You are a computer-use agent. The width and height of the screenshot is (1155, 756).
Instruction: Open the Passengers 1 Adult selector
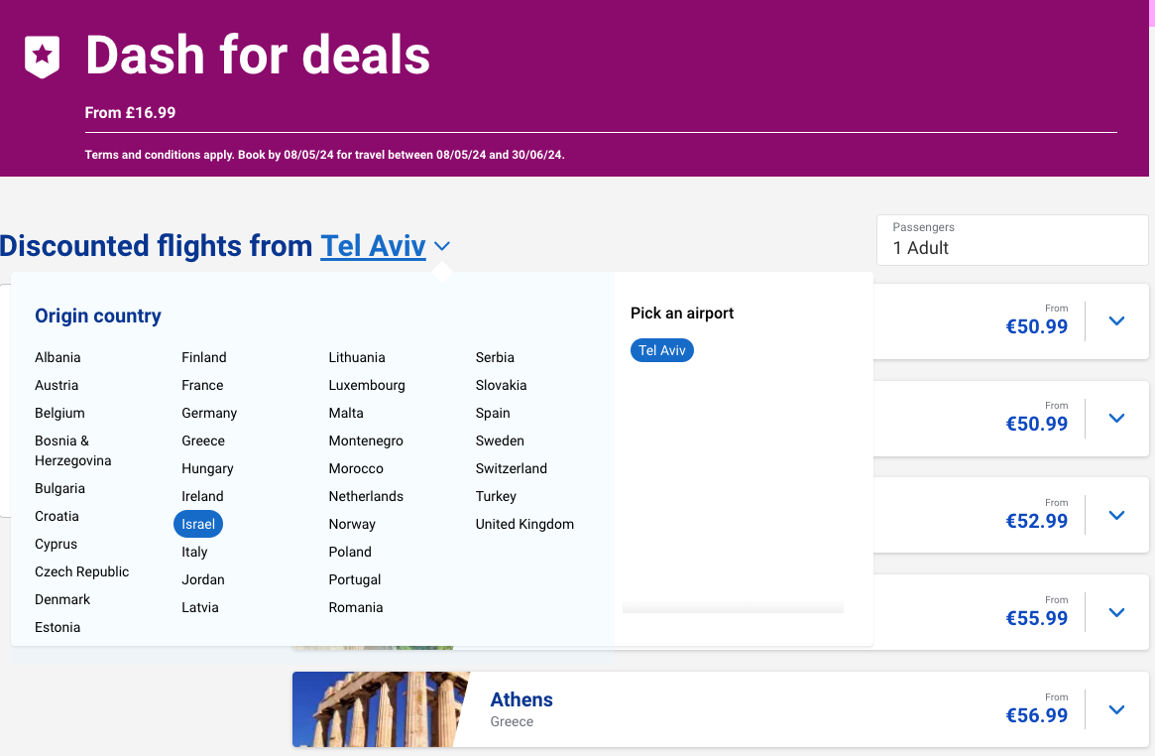tap(1012, 239)
